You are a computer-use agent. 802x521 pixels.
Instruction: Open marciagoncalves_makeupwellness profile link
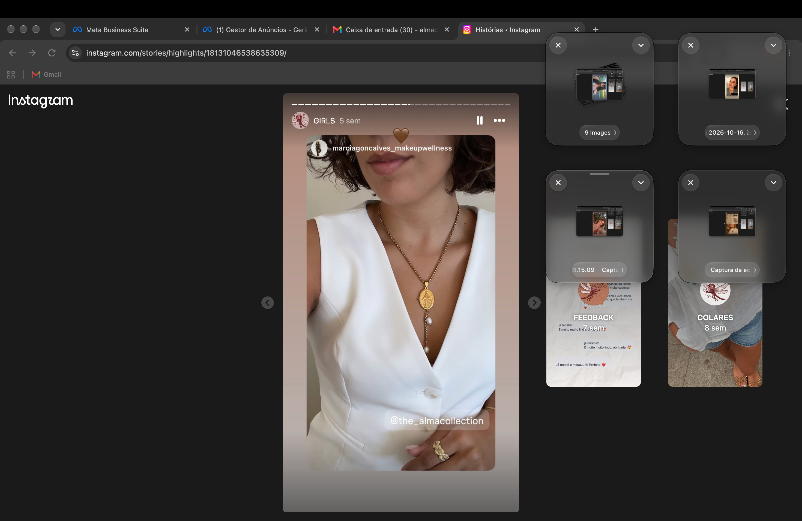(x=392, y=148)
